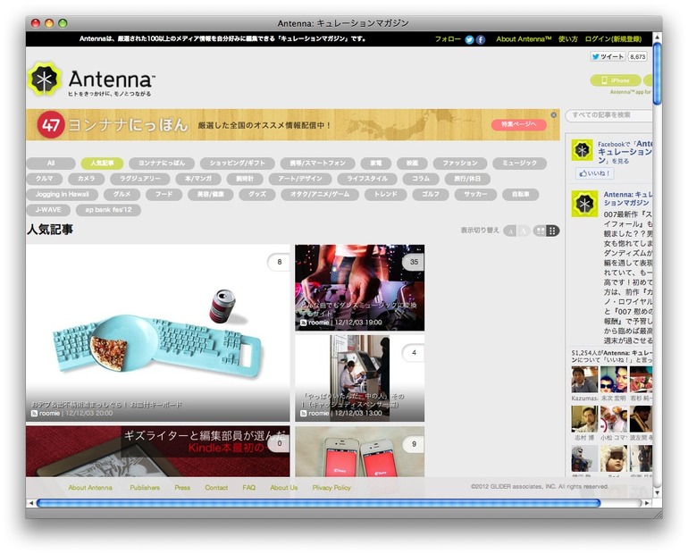The height and width of the screenshot is (554, 688).
Task: Click the count badge showing 8
Action: (279, 262)
